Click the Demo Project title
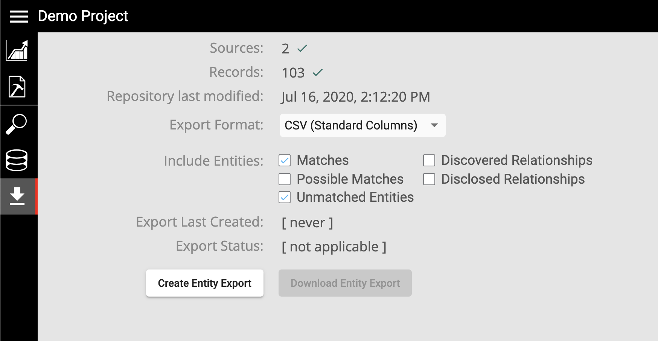The height and width of the screenshot is (341, 658). click(83, 16)
